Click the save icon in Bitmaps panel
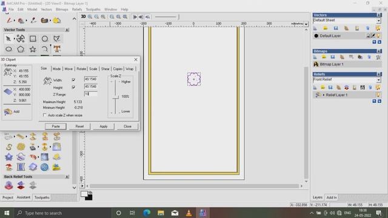The height and width of the screenshot is (218, 388). coord(333,57)
